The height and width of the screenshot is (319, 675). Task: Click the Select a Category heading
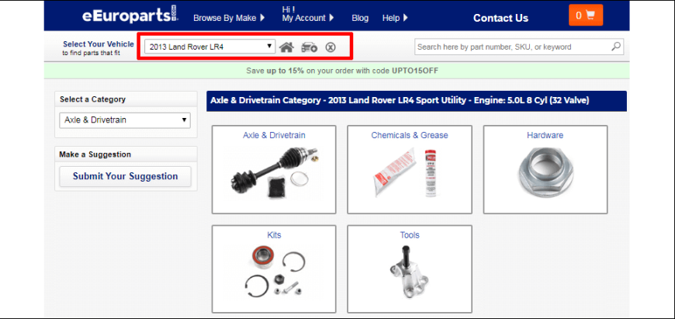pos(92,99)
